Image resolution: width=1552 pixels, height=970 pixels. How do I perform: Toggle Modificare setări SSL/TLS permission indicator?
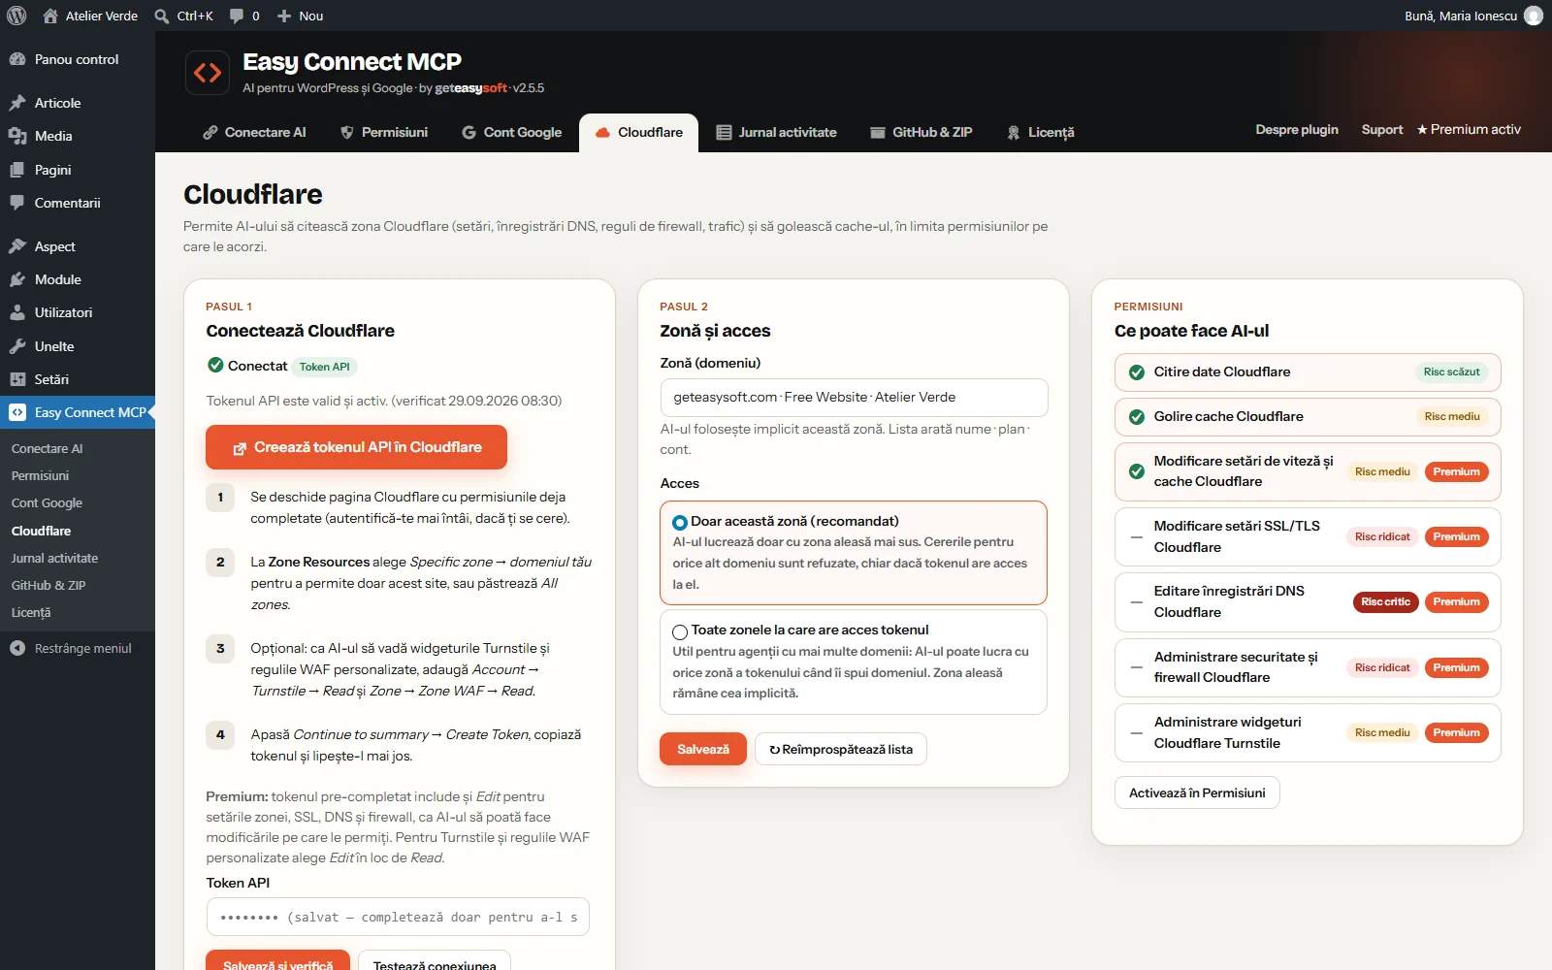[x=1137, y=536]
